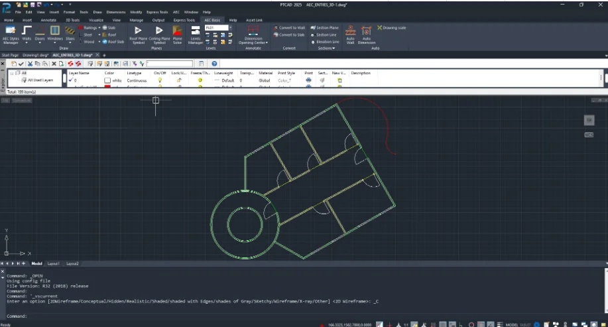Click the Roof Slab tool
Image resolution: width=608 pixels, height=327 pixels.
(113, 42)
